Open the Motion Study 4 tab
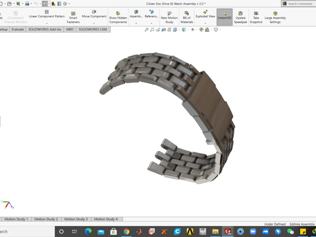 pos(106,219)
